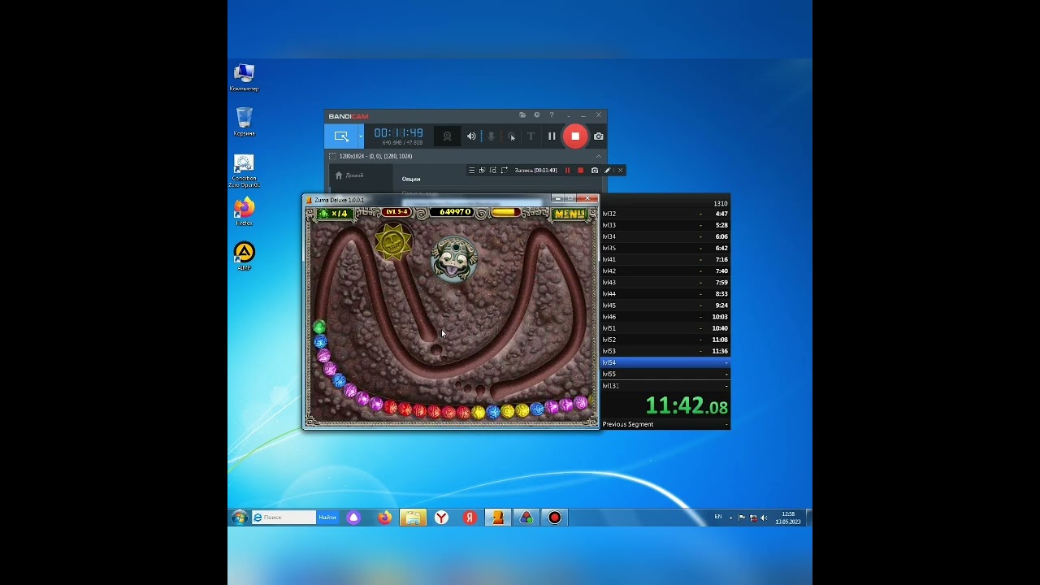Open the mini recording bar hamburger menu

[471, 171]
